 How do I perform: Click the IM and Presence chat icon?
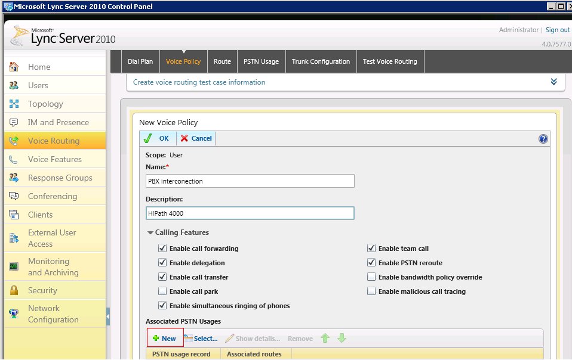14,122
